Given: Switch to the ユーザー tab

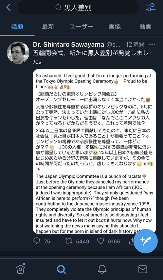Looking at the screenshot, I should coord(81,27).
